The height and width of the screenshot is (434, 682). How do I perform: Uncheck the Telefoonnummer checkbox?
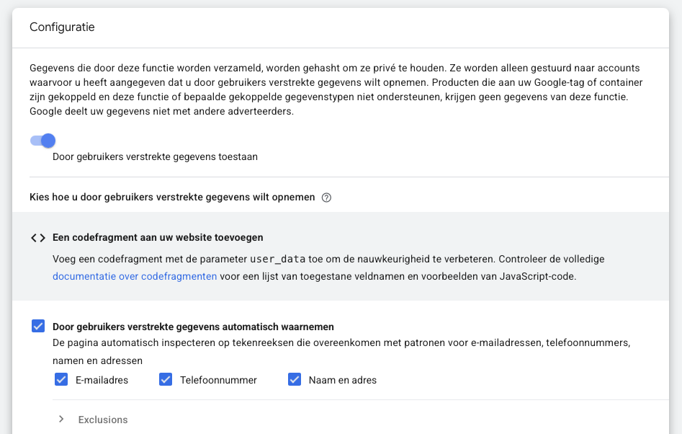(166, 379)
